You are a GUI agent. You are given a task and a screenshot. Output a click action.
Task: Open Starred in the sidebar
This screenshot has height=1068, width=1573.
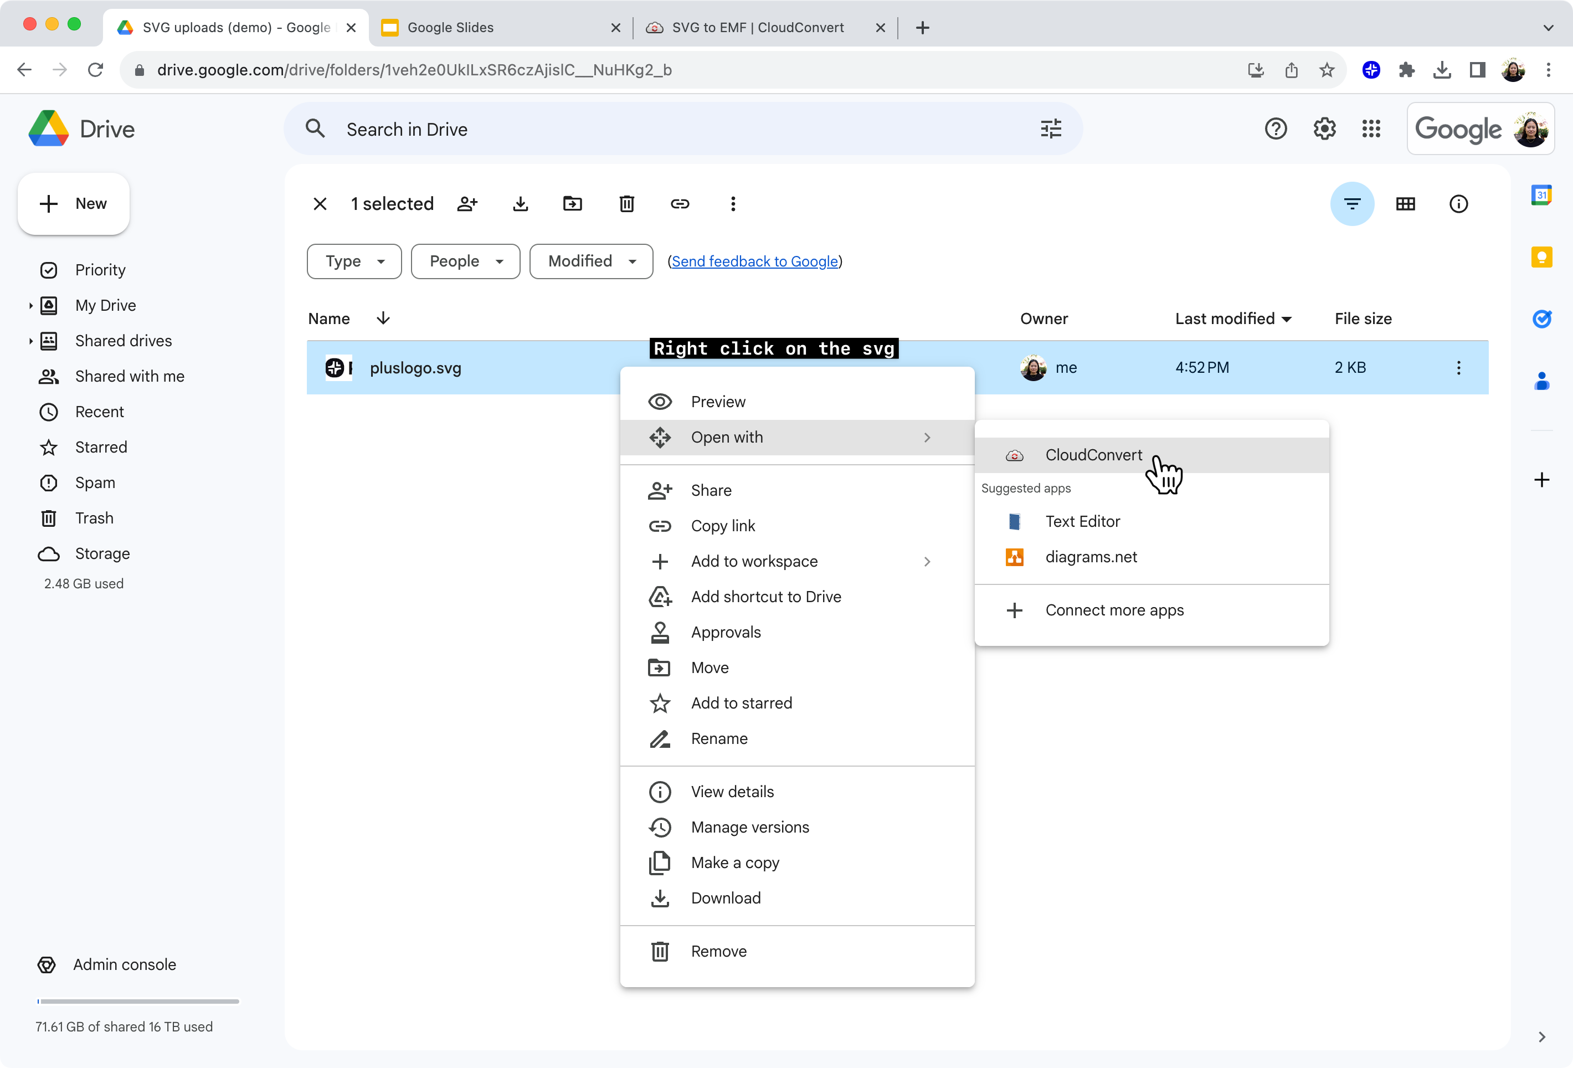pyautogui.click(x=101, y=448)
